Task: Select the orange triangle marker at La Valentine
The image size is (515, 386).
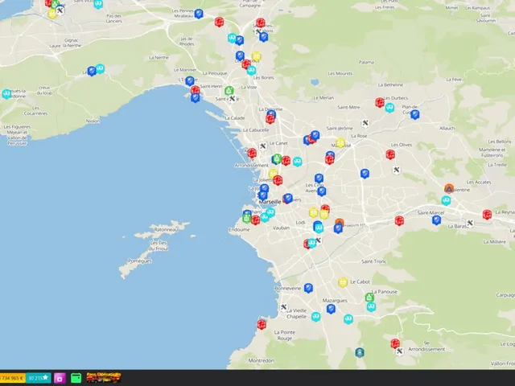Action: 449,189
